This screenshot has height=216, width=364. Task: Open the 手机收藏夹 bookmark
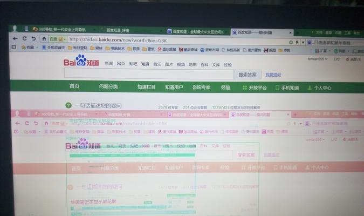point(53,48)
